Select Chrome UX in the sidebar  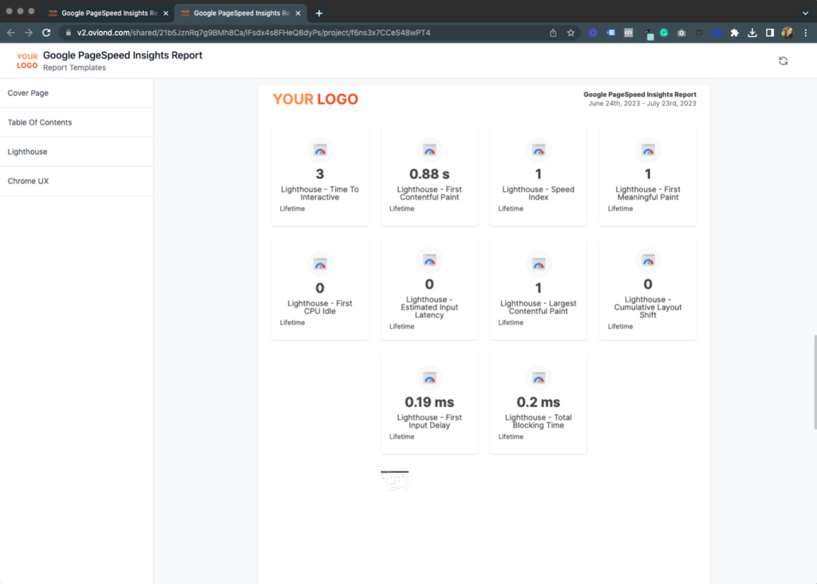click(x=77, y=181)
